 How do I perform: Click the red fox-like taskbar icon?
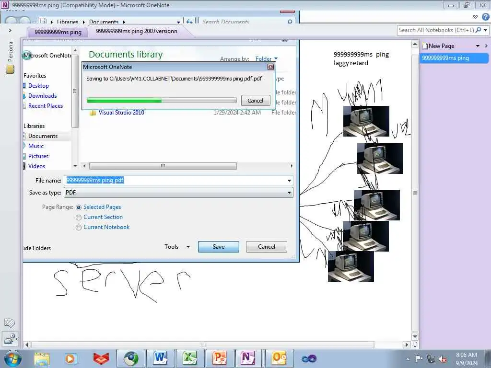[x=101, y=358]
